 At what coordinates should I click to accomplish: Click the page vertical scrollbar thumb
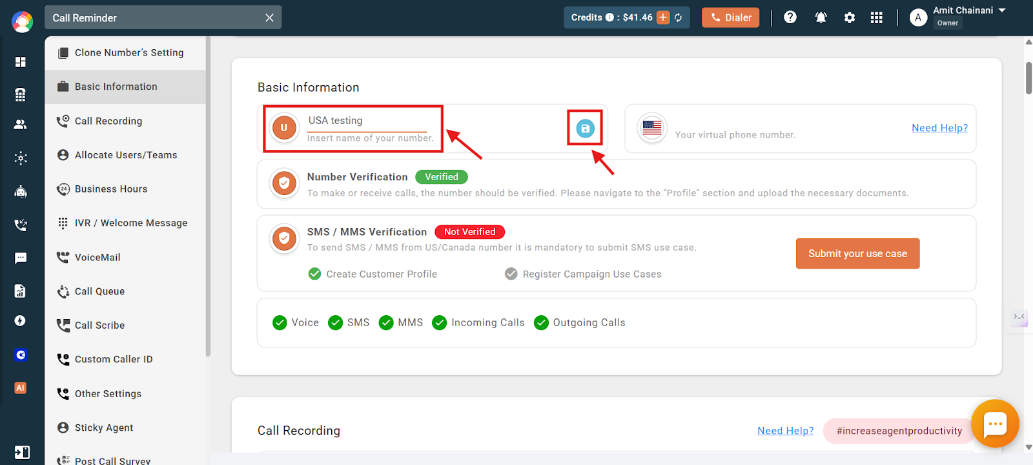click(x=1028, y=78)
